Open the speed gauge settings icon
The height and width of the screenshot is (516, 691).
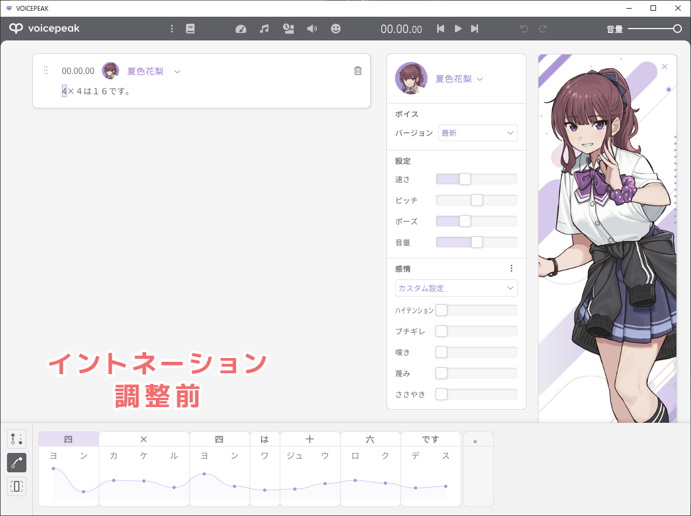click(x=241, y=29)
